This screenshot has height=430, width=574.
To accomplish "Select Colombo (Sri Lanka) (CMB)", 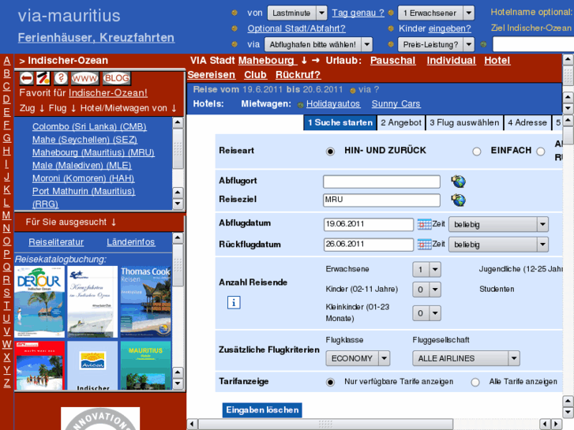I will click(89, 126).
